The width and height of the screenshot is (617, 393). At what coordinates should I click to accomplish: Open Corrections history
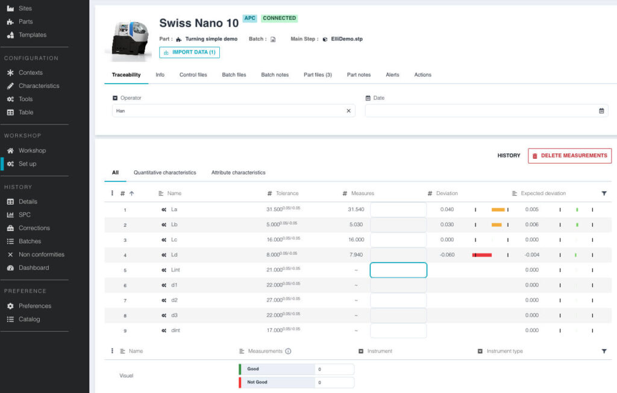[34, 228]
